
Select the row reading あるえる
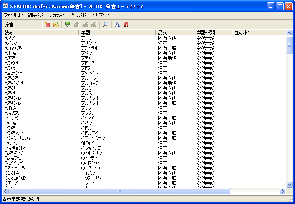click(x=12, y=78)
